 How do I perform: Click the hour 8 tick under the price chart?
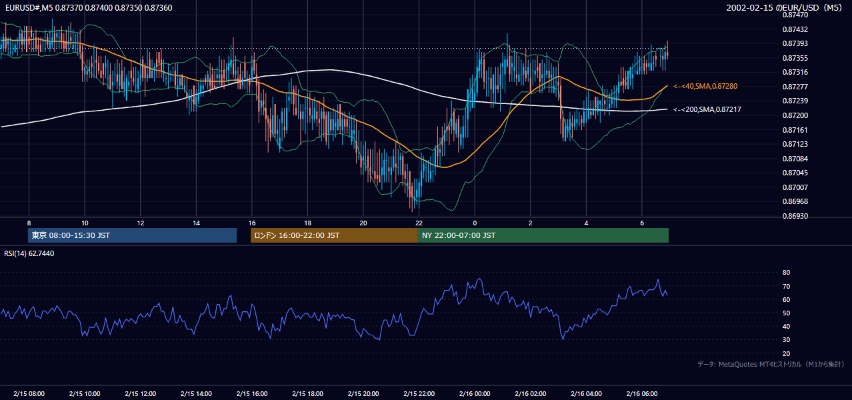tap(29, 223)
